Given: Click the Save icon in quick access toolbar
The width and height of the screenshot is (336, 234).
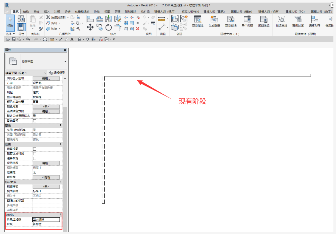Looking at the screenshot, I should (14, 39).
